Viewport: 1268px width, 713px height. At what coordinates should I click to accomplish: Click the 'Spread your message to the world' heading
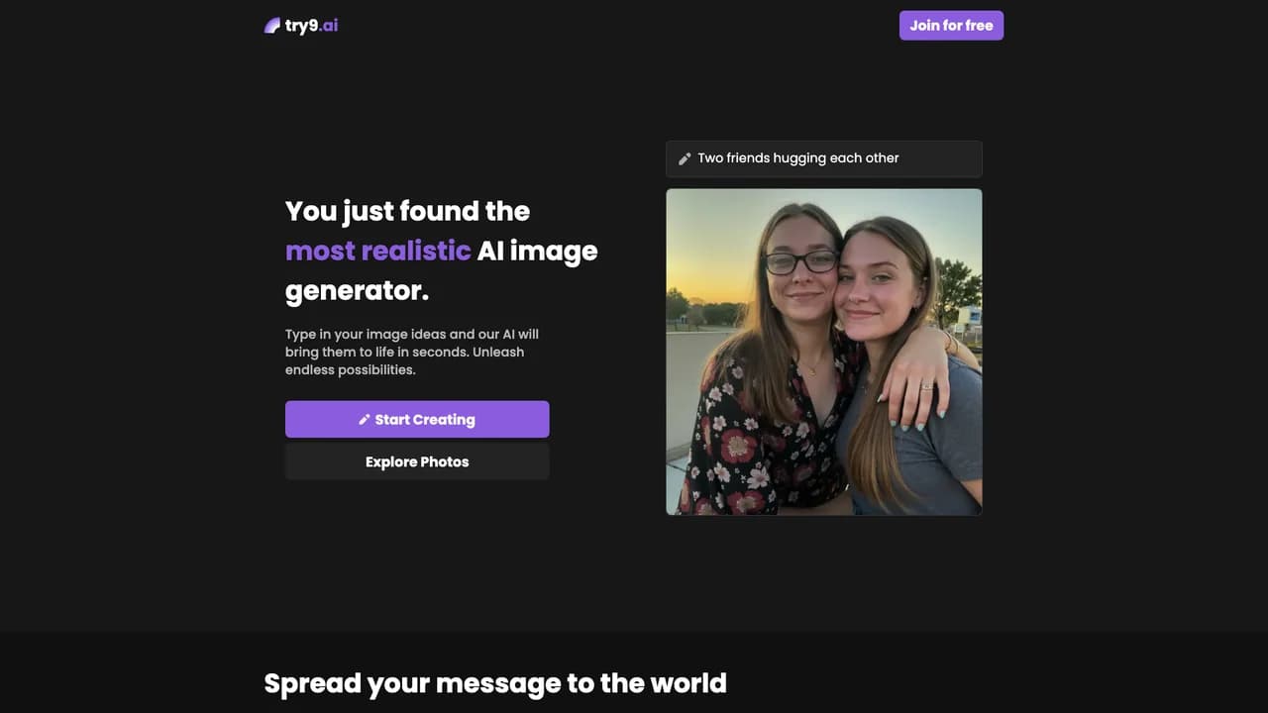(x=495, y=683)
